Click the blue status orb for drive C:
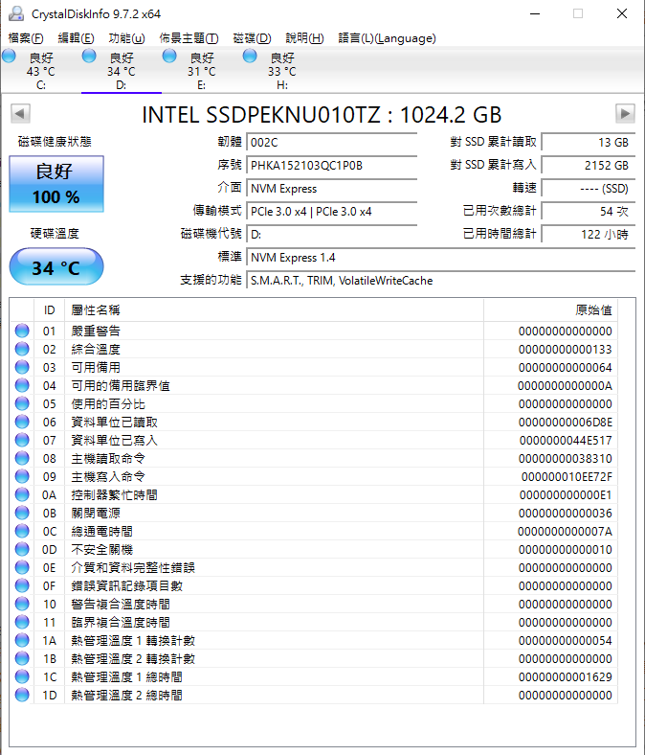Screen dimensions: 645x755 pos(9,57)
